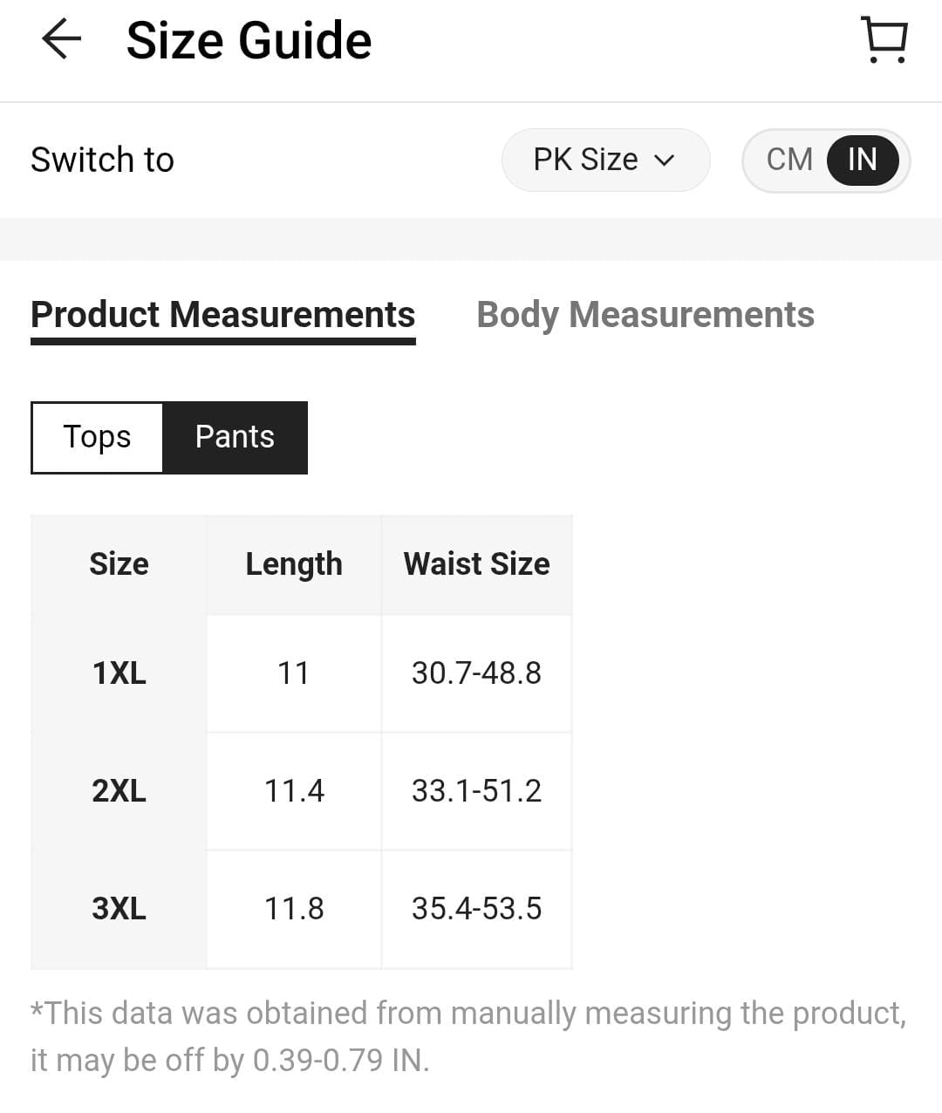Click the 2XL size row label
Image resolution: width=942 pixels, height=1113 pixels.
click(x=119, y=791)
